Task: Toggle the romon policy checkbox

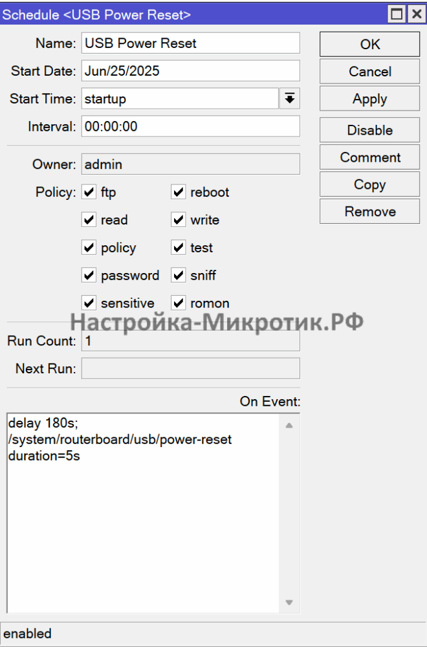Action: [x=179, y=303]
